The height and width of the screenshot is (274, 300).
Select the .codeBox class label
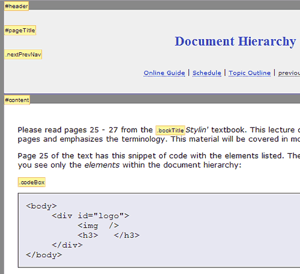pos(32,182)
